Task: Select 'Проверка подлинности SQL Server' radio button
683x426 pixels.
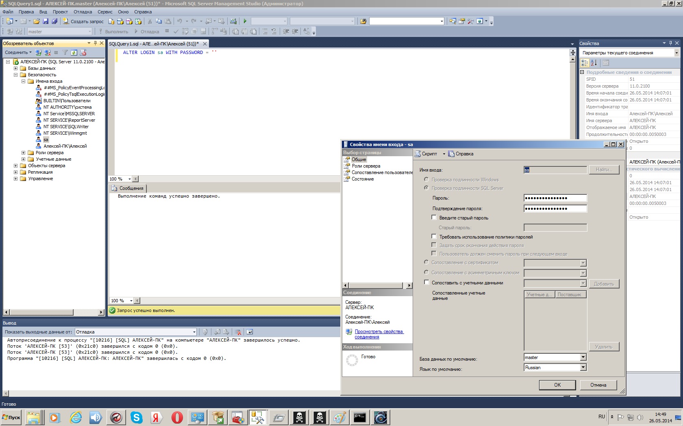Action: click(x=426, y=188)
